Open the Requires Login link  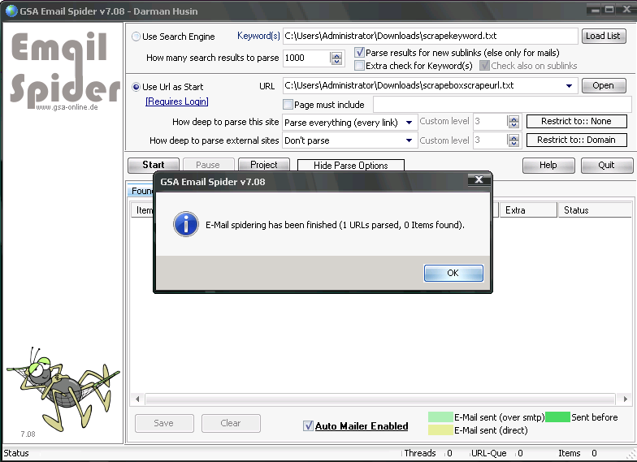(177, 101)
